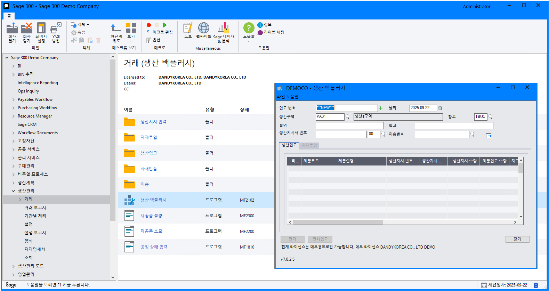549x291 pixels.
Task: Expand the Workflow Documents node
Action: pos(14,133)
